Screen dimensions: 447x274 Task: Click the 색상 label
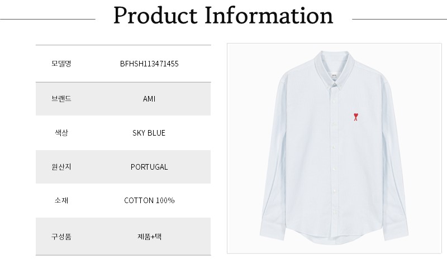tap(61, 133)
